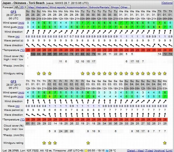Open the Accommodation tab
This screenshot has width=174, height=152.
click(x=77, y=7)
